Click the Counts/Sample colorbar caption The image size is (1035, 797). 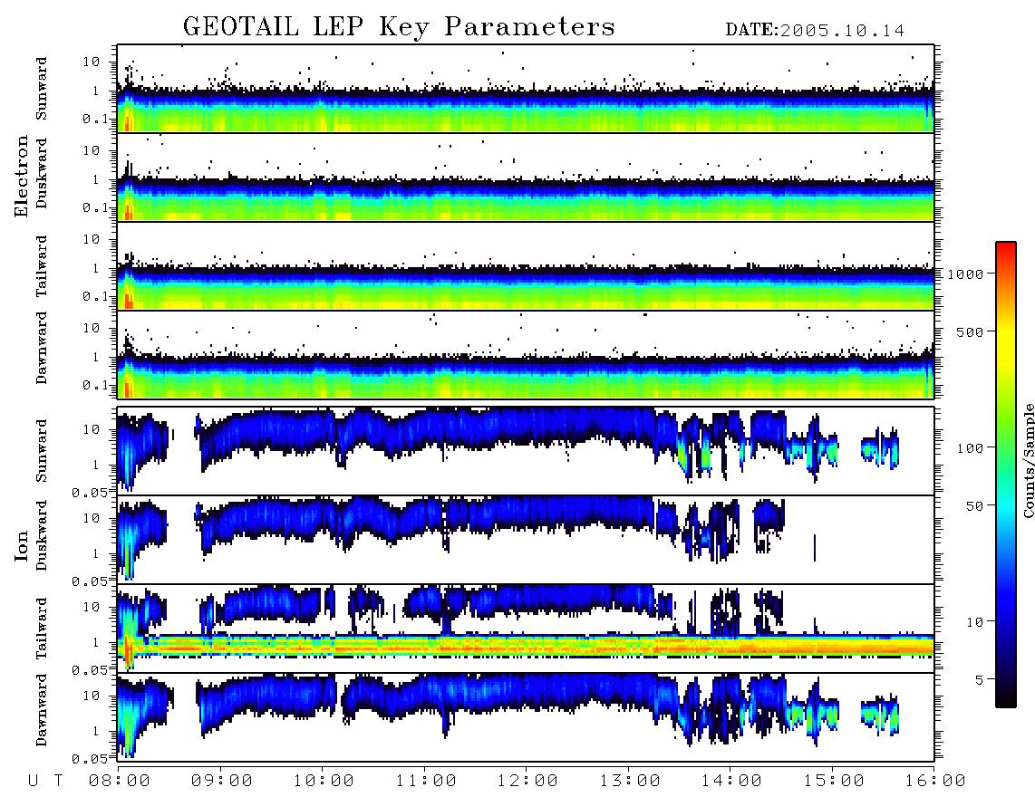click(1029, 461)
